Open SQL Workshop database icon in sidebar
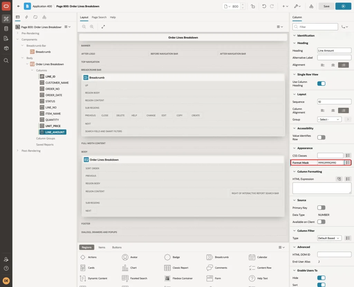Image resolution: width=354 pixels, height=287 pixels. (x=6, y=29)
